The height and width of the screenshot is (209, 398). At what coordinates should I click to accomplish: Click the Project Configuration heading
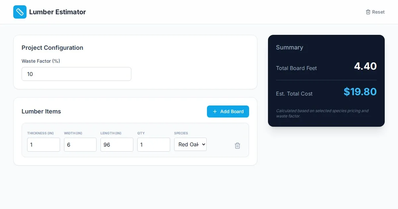[x=52, y=48]
